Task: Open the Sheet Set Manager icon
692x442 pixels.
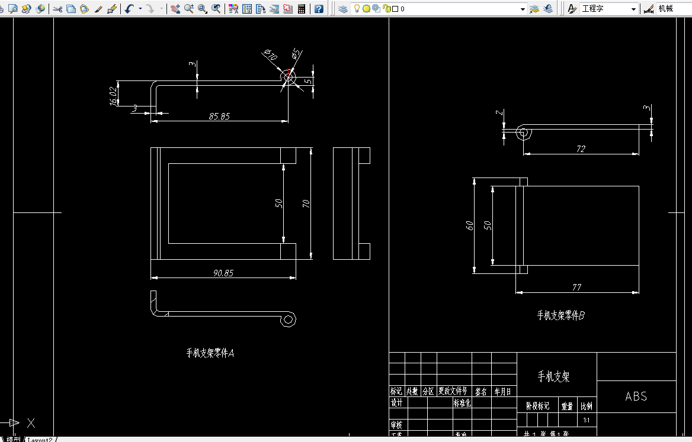Action: [274, 8]
